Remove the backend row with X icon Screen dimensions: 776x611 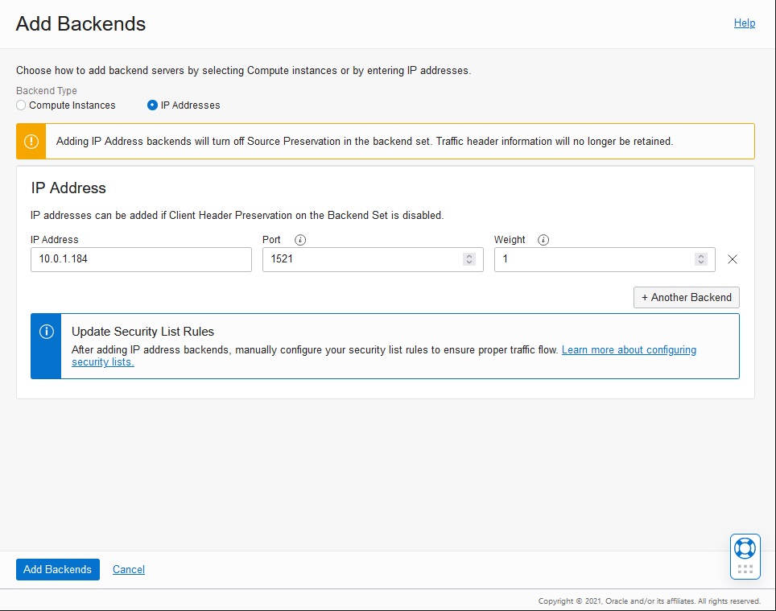point(733,259)
